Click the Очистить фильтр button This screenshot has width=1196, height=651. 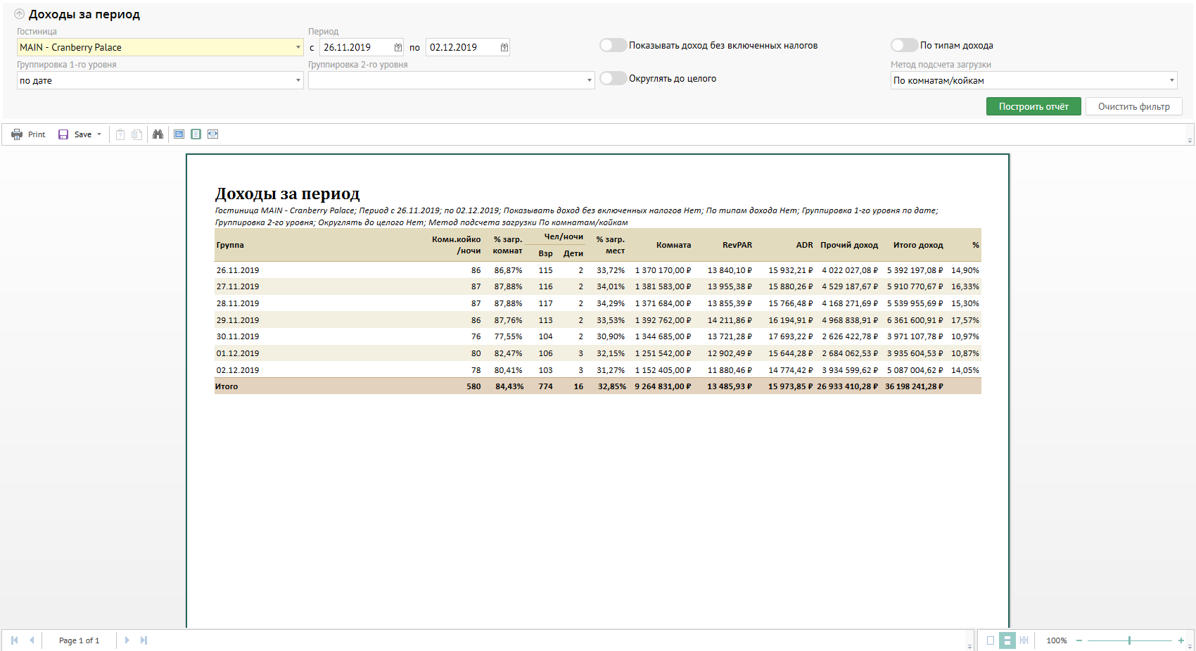(x=1133, y=106)
